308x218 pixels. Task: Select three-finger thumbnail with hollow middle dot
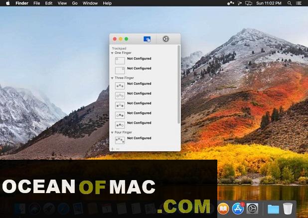120,105
